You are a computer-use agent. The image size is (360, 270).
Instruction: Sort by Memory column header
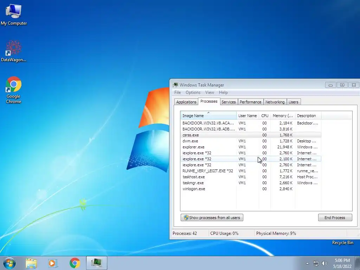tap(283, 115)
